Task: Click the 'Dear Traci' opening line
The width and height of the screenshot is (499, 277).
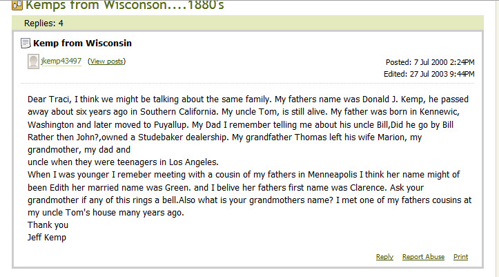Action: (x=248, y=99)
